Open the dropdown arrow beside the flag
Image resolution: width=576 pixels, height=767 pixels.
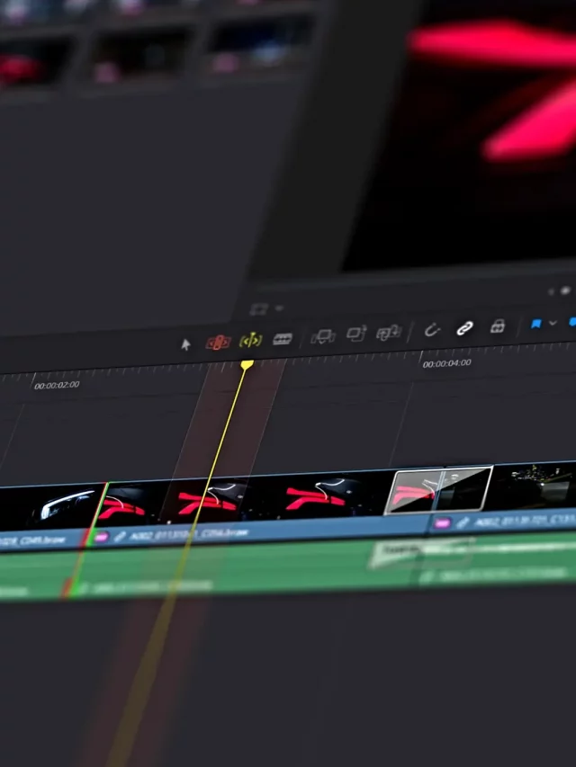point(553,323)
